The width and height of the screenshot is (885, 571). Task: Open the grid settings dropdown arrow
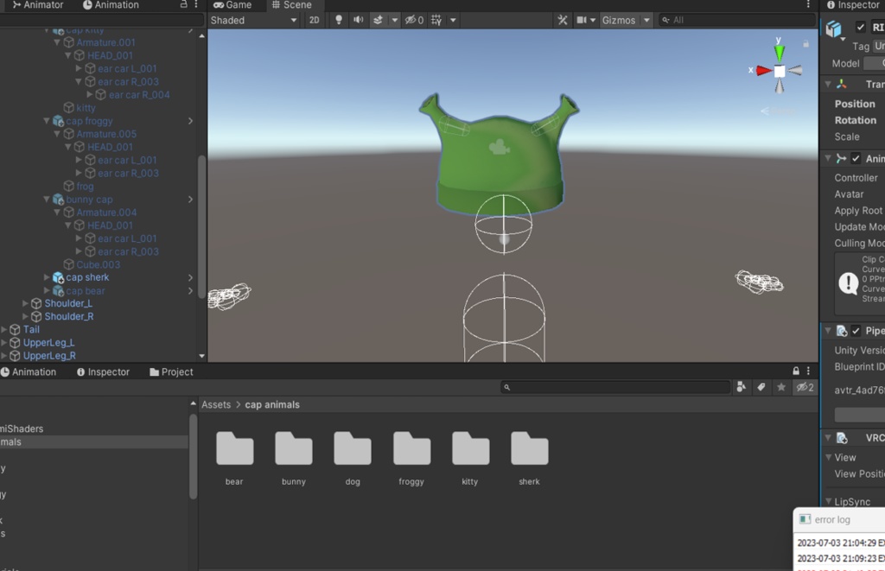[x=453, y=20]
